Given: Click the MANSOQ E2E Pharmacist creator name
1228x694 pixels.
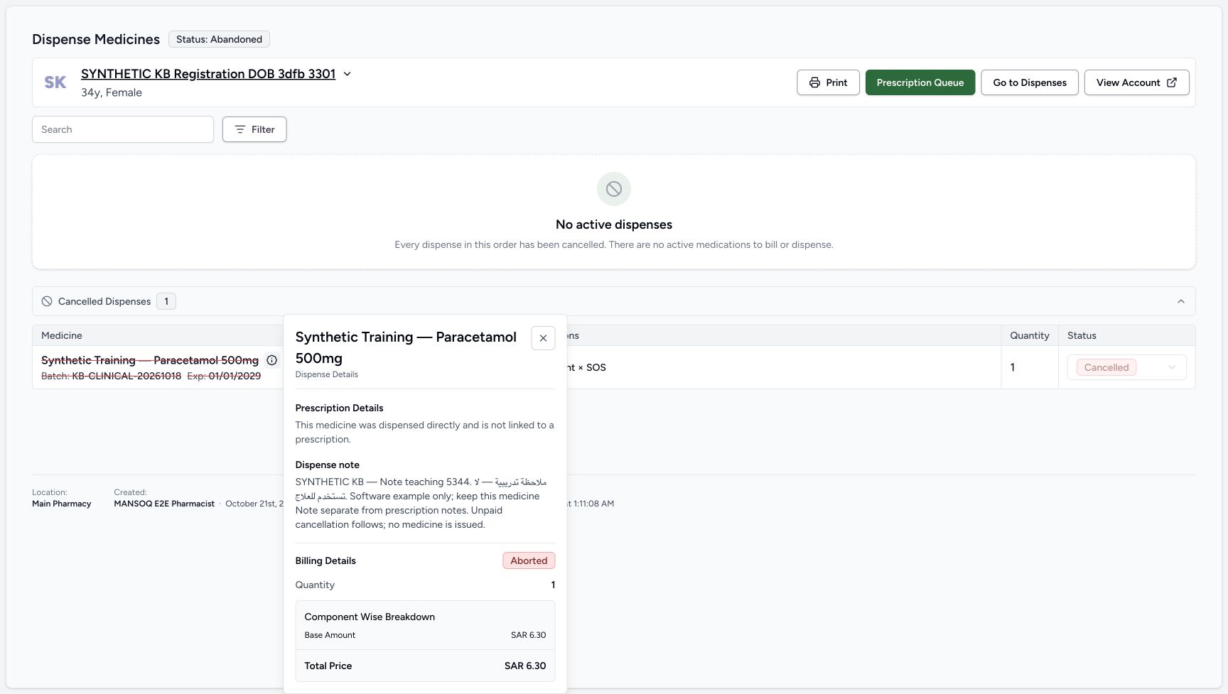Looking at the screenshot, I should [x=164, y=504].
